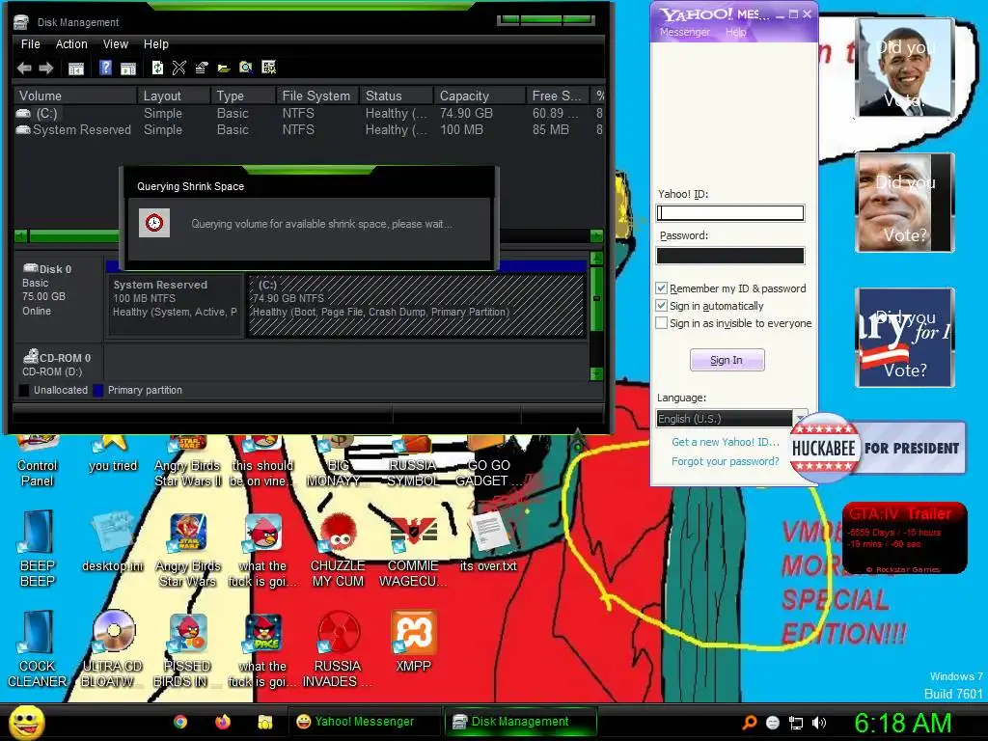Toggle Show/Hide Action Pane toolbar icon
Screen dimensions: 988x741
(128, 69)
